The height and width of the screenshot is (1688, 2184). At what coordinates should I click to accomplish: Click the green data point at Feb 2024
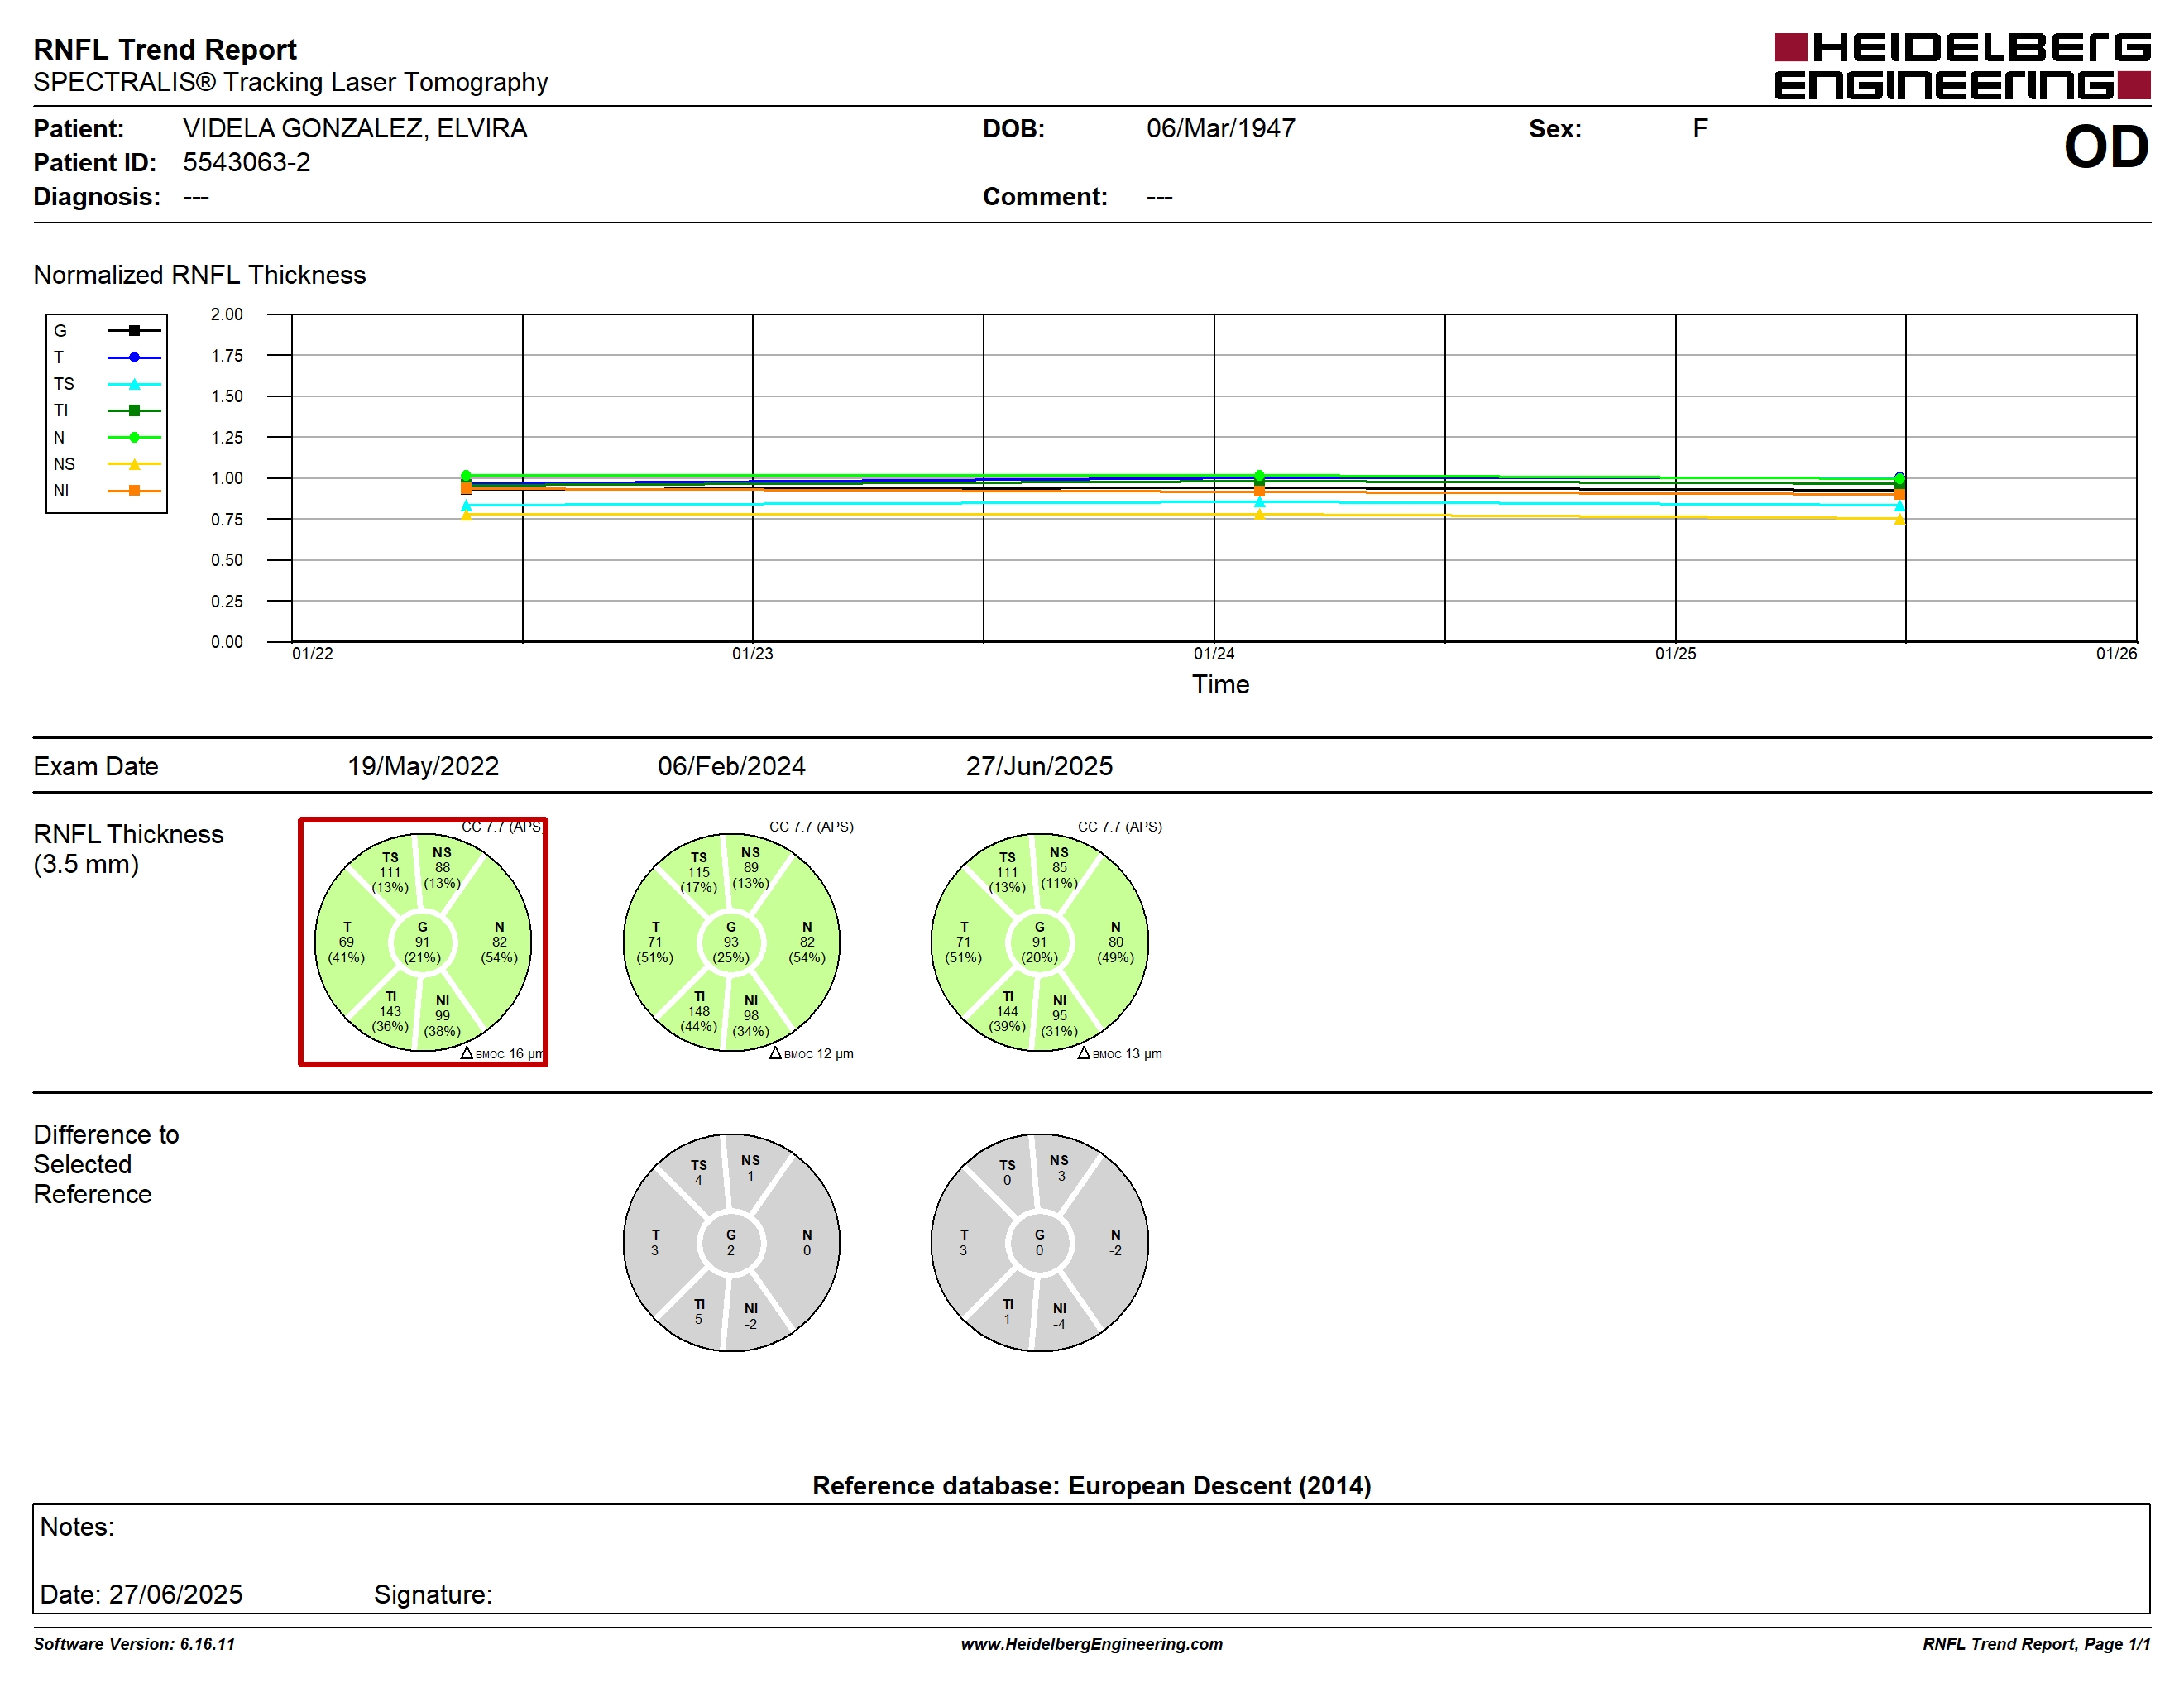1259,476
